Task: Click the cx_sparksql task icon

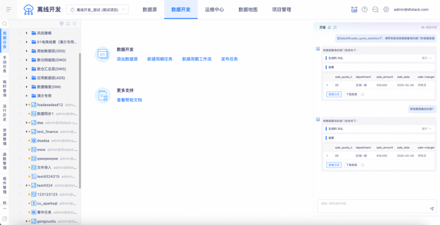Action: [x=34, y=203]
